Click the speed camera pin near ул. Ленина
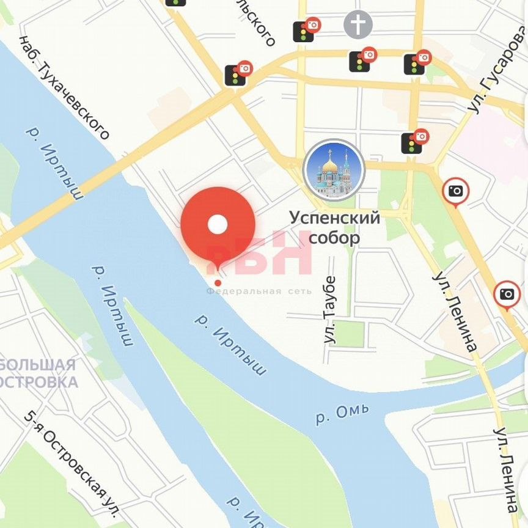Screen dimensions: 528x528 [456, 193]
